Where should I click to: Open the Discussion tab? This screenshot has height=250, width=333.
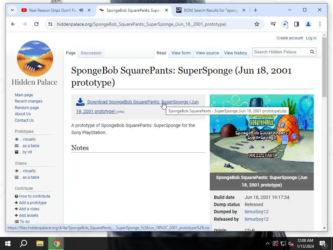(x=91, y=53)
